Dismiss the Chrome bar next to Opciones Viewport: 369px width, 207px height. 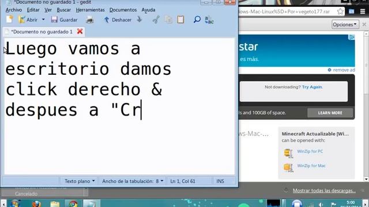(x=364, y=24)
